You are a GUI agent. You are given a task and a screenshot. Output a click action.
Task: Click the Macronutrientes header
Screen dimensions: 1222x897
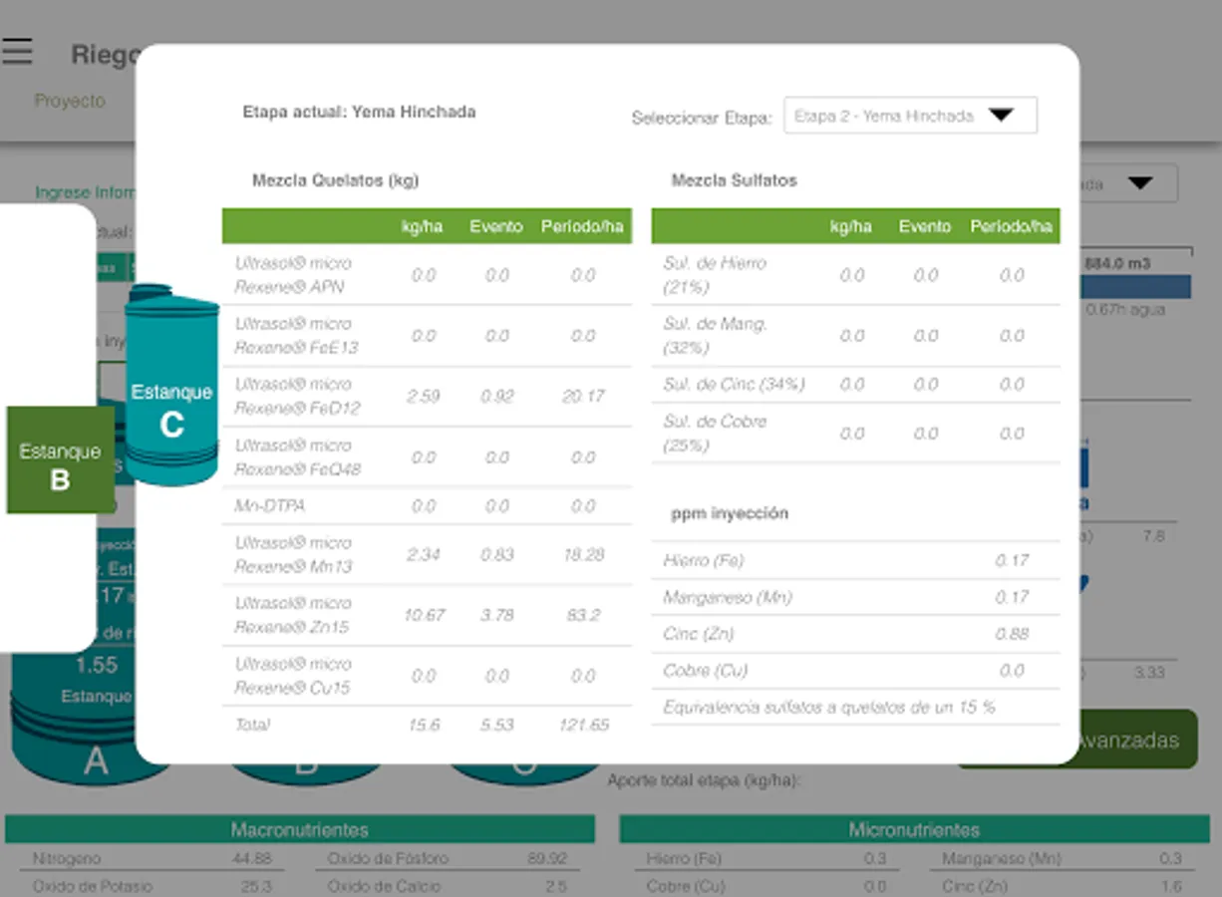click(300, 829)
